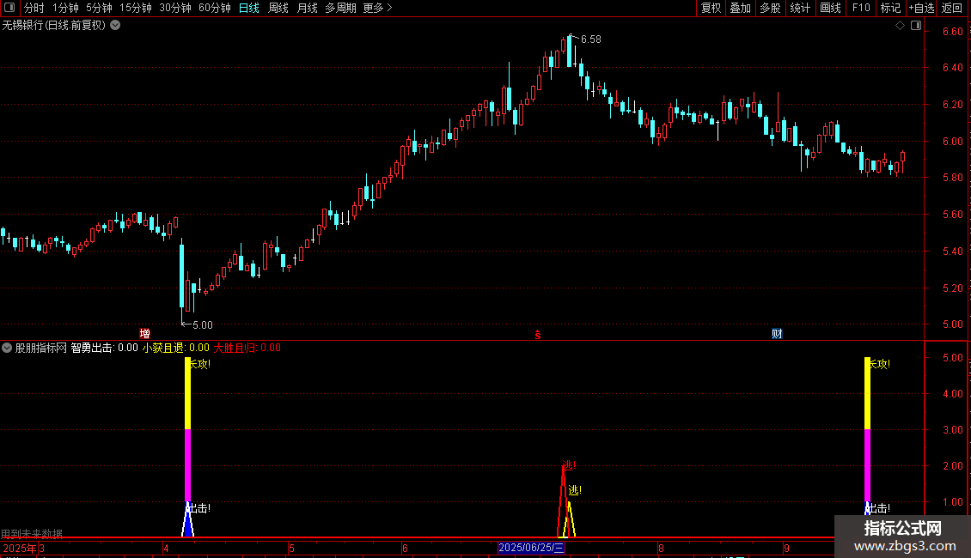Toggle the right info panel icon
This screenshot has height=558, width=971.
(x=916, y=26)
